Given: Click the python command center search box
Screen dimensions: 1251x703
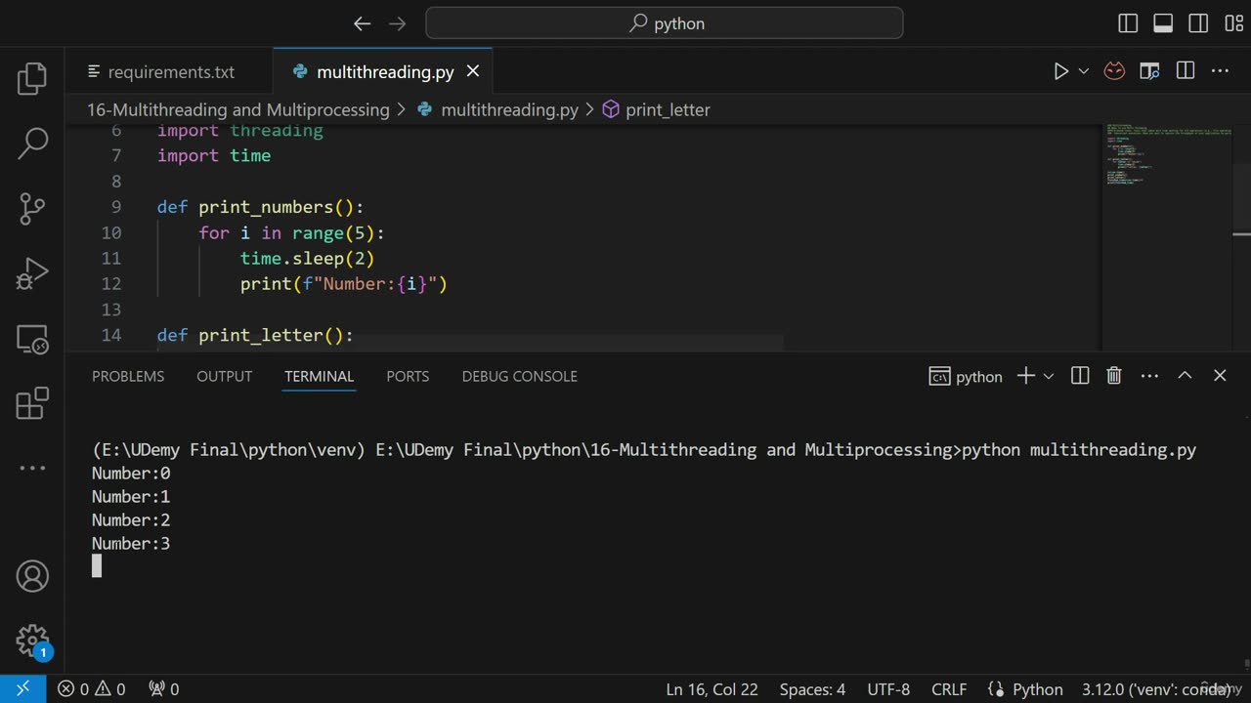Looking at the screenshot, I should 665,23.
